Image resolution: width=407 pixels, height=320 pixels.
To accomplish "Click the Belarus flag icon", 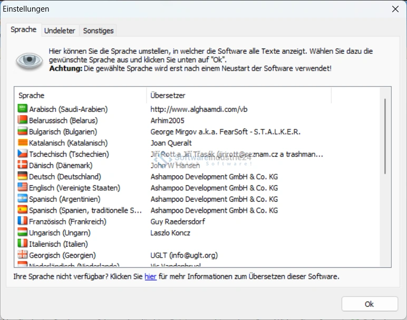I will (x=23, y=120).
